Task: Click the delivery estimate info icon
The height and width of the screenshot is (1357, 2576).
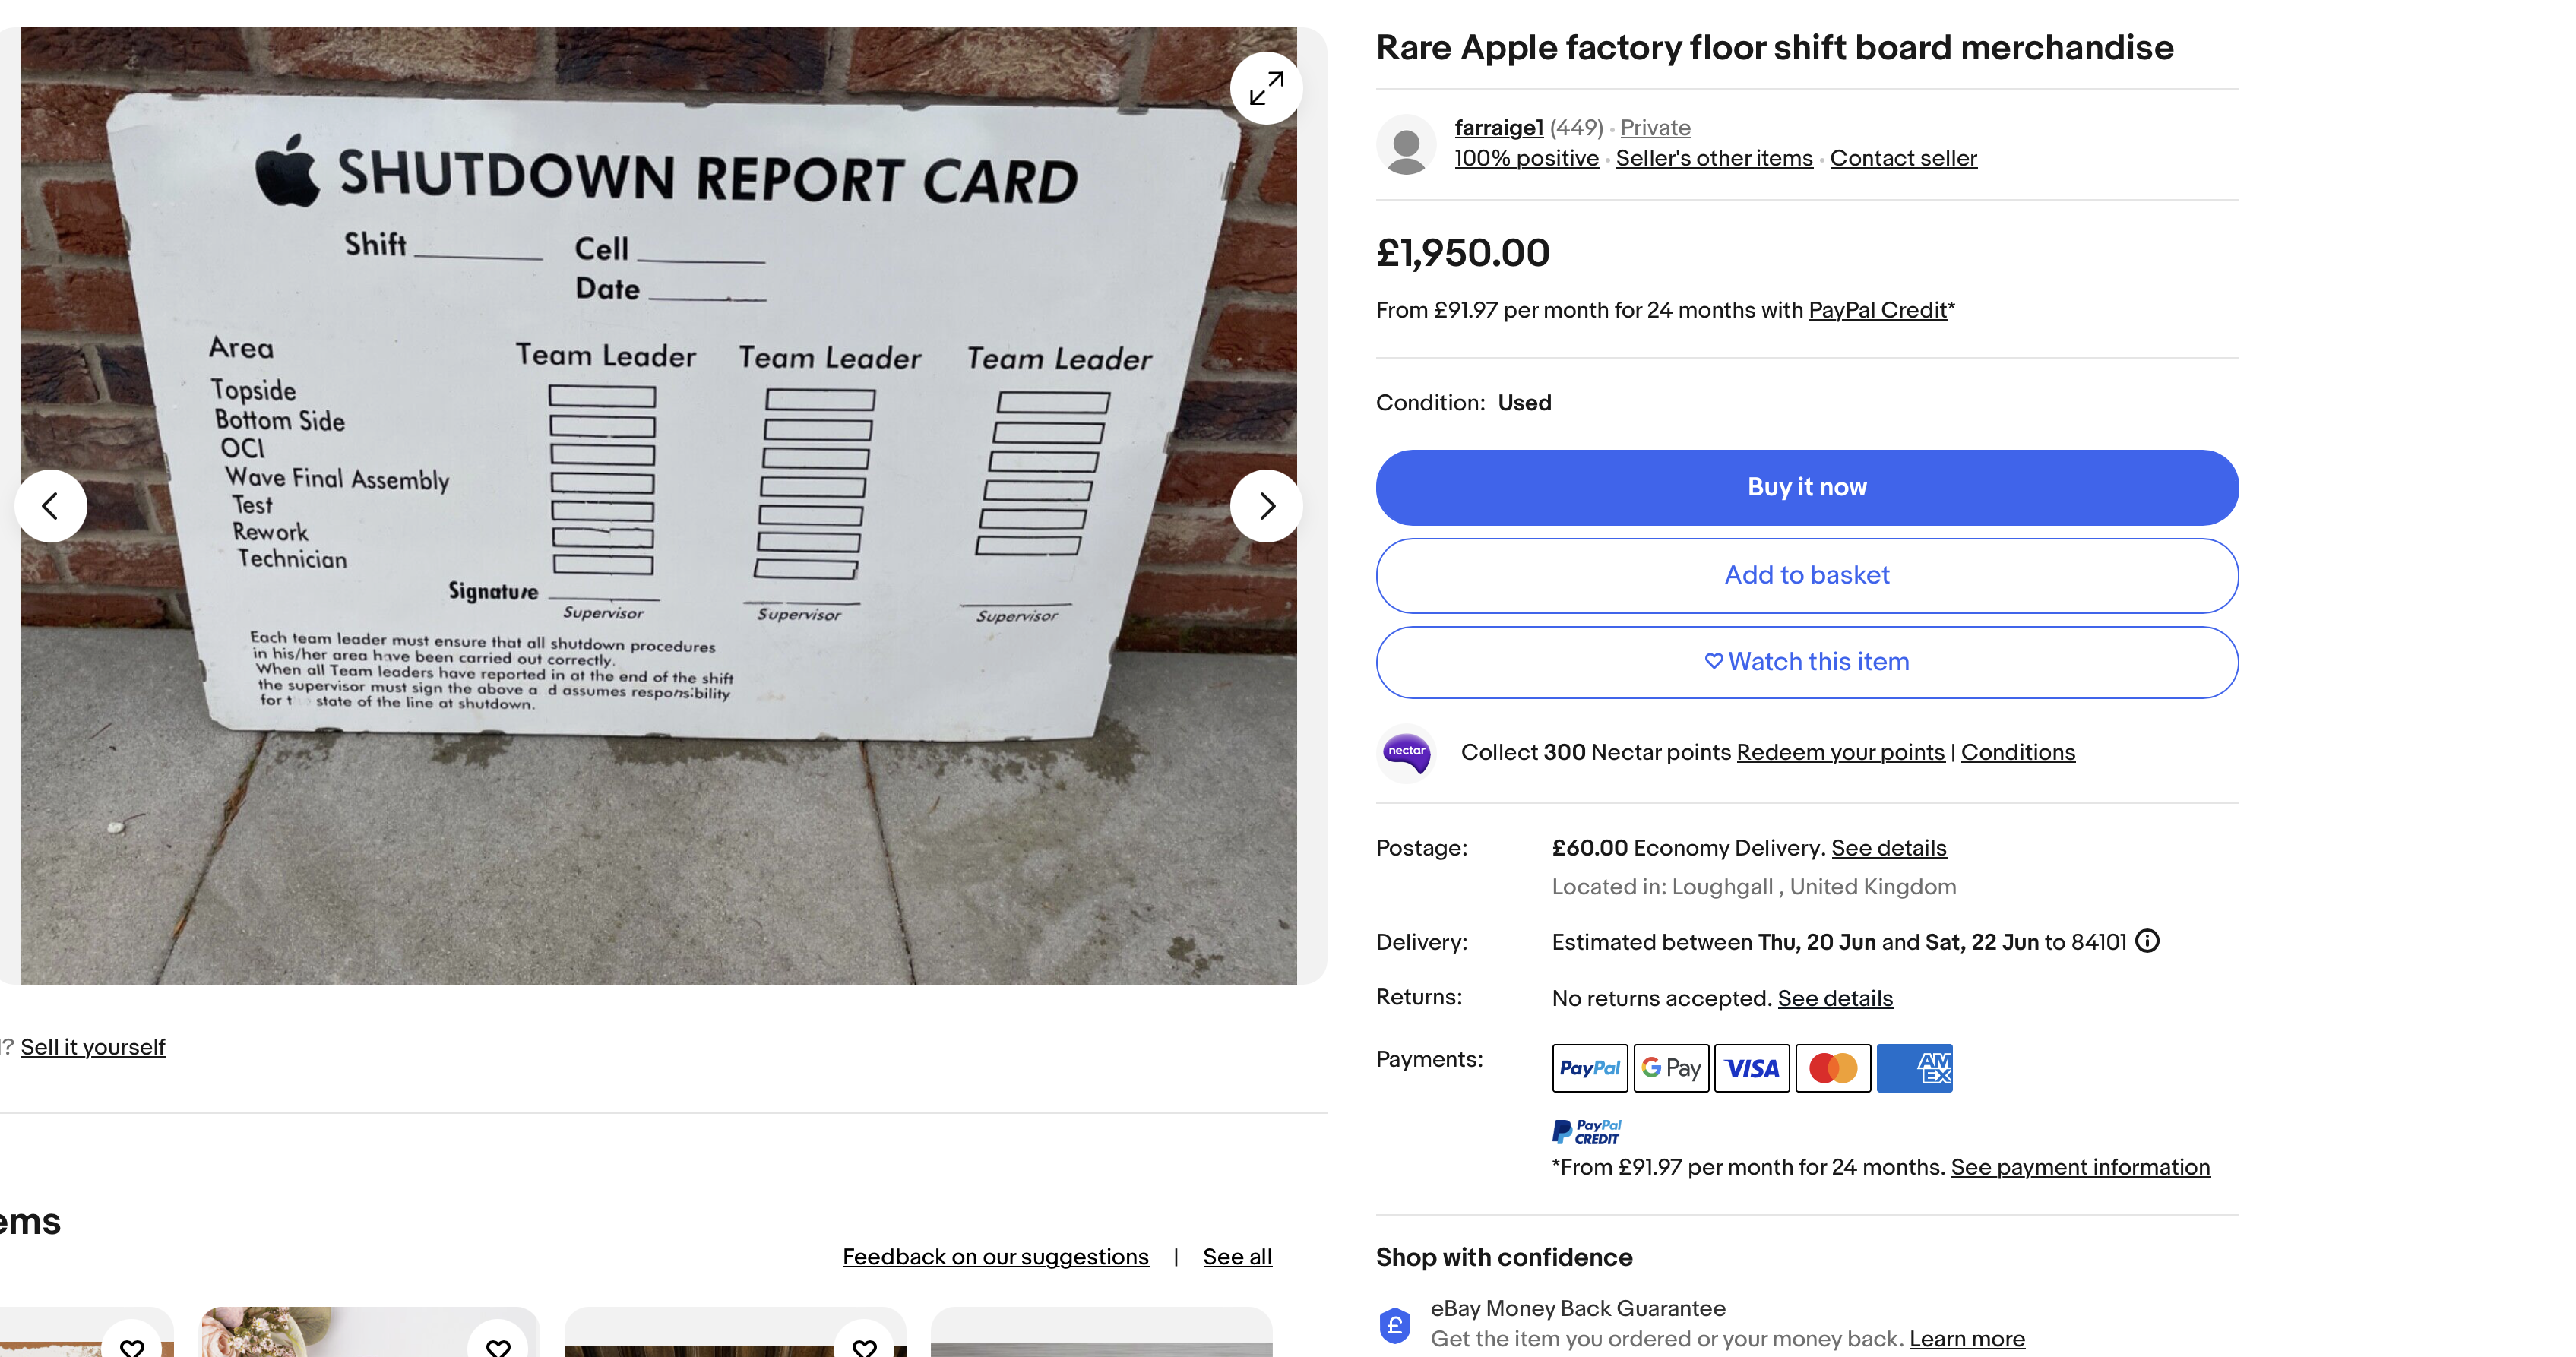Action: click(2146, 941)
